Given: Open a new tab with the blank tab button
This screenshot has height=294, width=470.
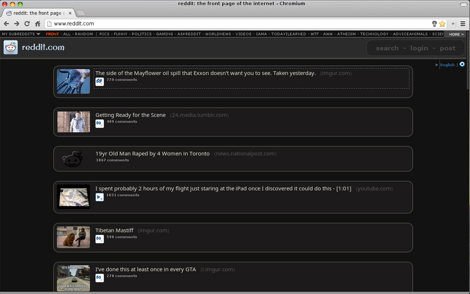Looking at the screenshot, I should tap(80, 13).
